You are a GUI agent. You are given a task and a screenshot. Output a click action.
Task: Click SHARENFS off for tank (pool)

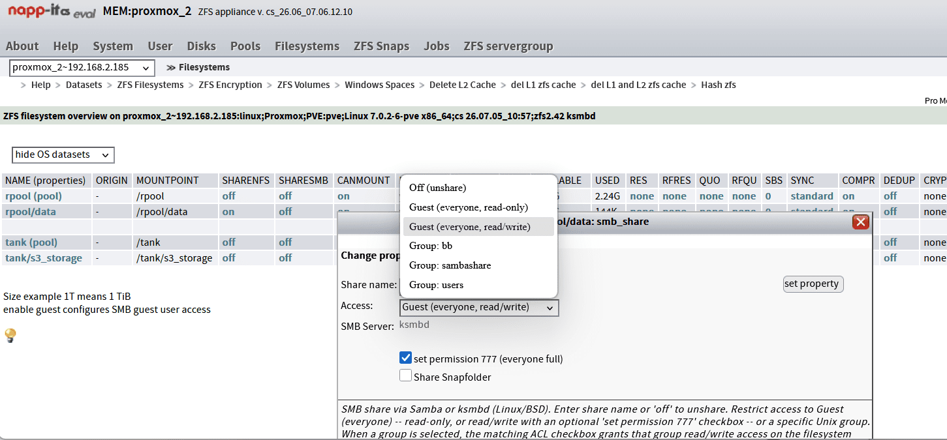[x=228, y=242]
